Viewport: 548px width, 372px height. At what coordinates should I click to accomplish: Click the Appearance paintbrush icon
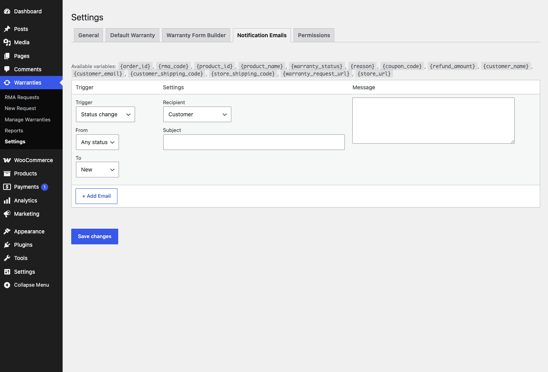(7, 231)
